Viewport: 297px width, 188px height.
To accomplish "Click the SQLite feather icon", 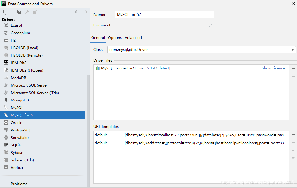I will tap(6, 145).
